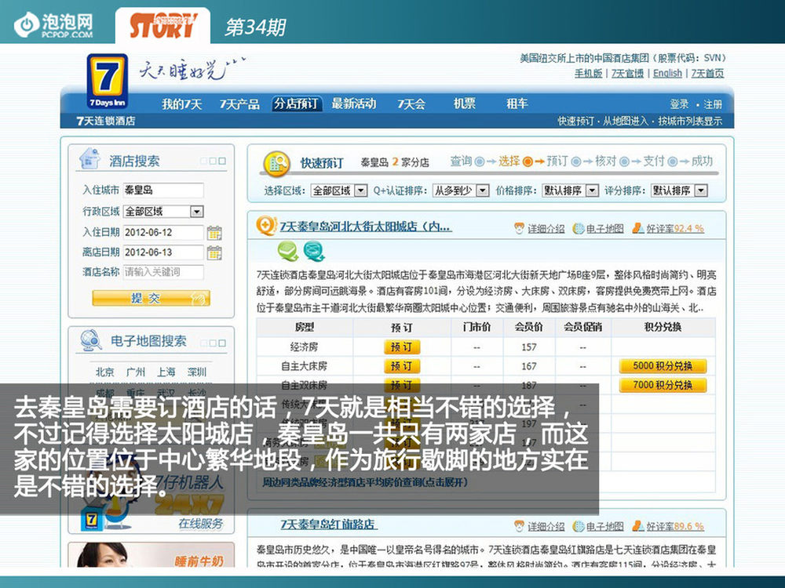Click the PCPOP 泡泡网 logo

coord(53,25)
